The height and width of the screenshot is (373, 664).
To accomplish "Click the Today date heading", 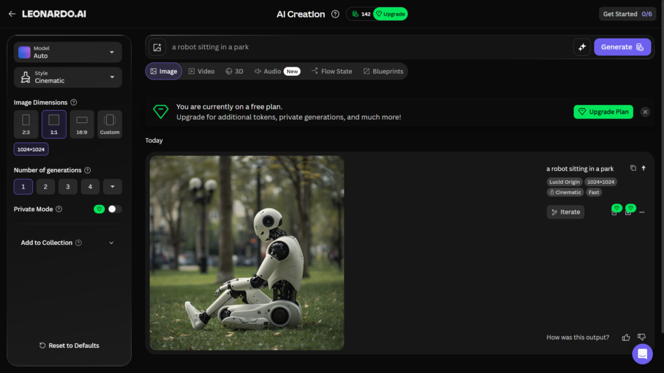I will tap(154, 141).
